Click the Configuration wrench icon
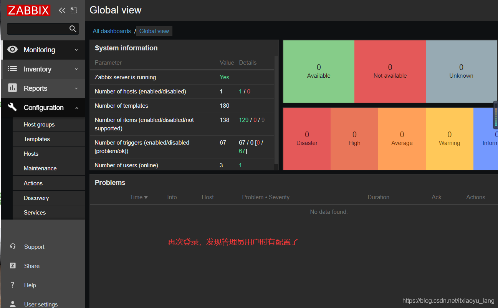498x308 pixels. (x=13, y=107)
